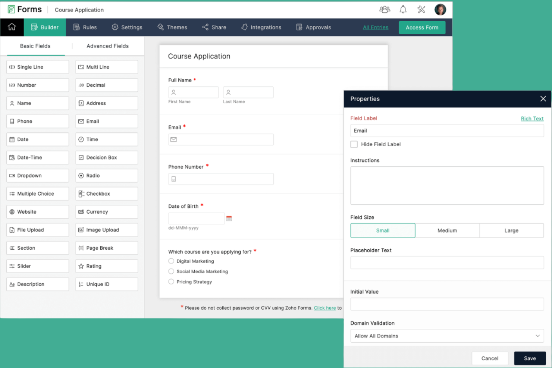Close the Properties panel
552x368 pixels.
click(543, 99)
